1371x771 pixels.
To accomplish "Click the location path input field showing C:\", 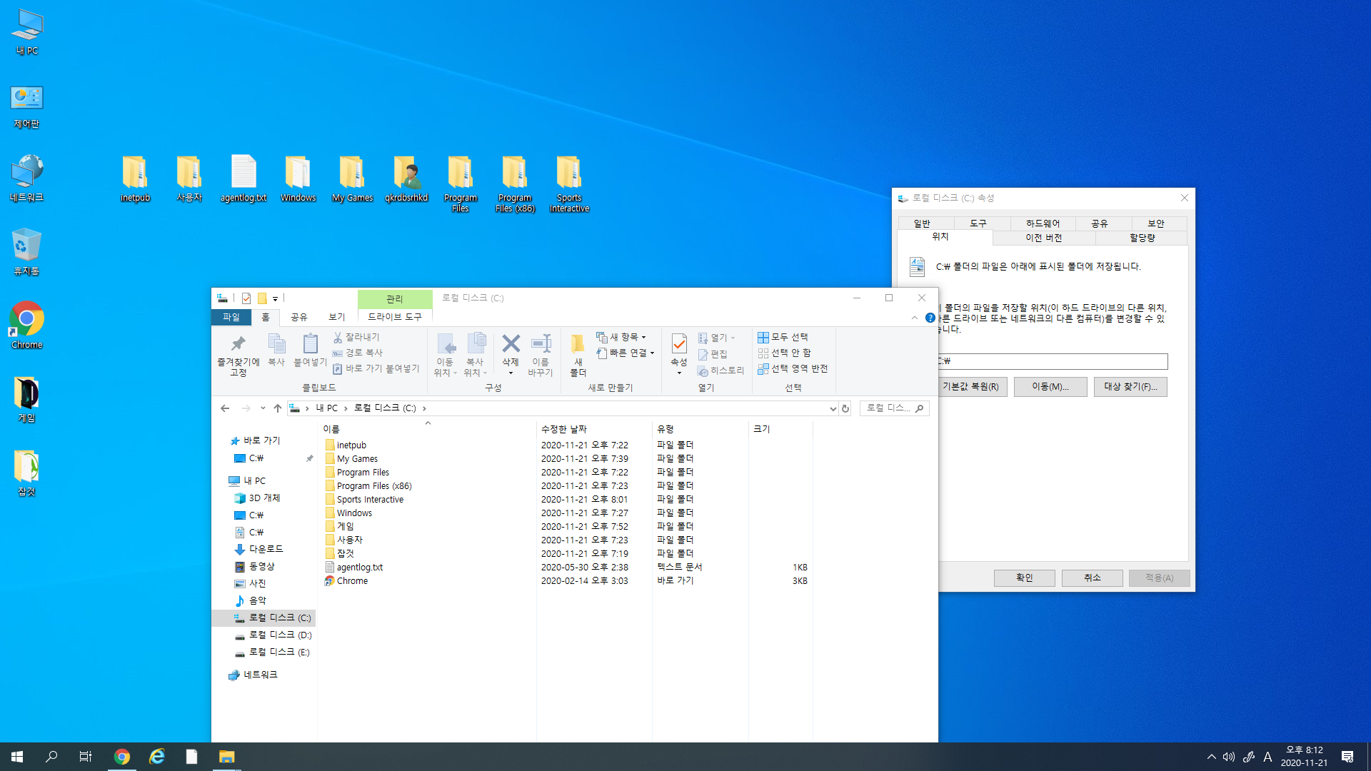I will [x=1053, y=361].
